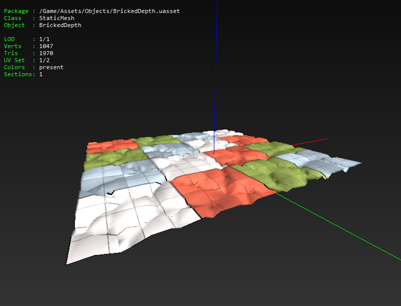This screenshot has width=401, height=306.
Task: Select the package path /Game/Assets/Objects/BrickedDepth.uasset
Action: click(110, 11)
